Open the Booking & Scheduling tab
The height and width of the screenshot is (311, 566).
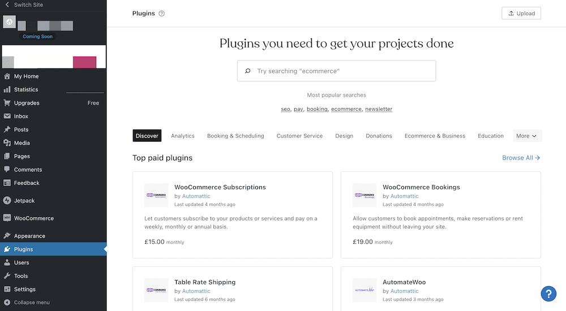coord(235,136)
